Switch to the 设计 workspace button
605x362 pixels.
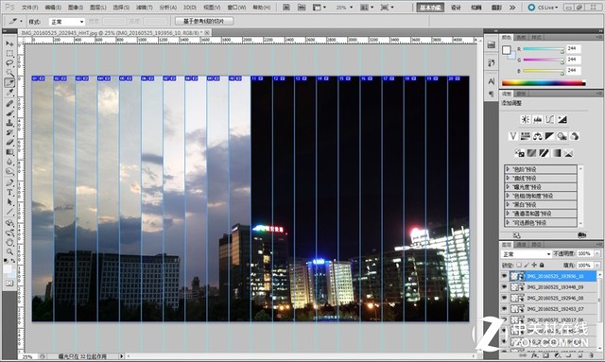tap(456, 8)
